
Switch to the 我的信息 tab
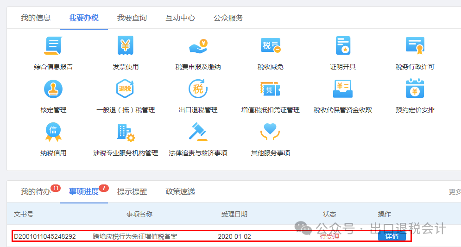pyautogui.click(x=36, y=18)
